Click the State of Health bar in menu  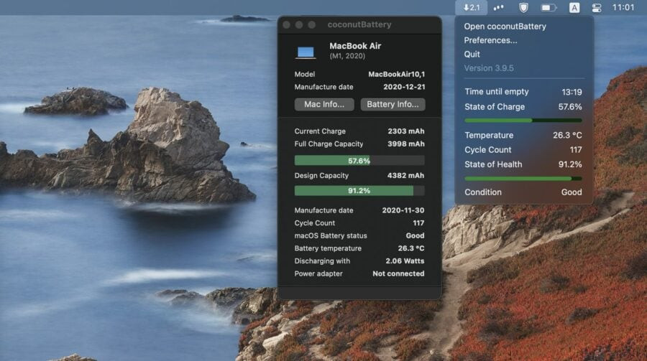point(523,179)
